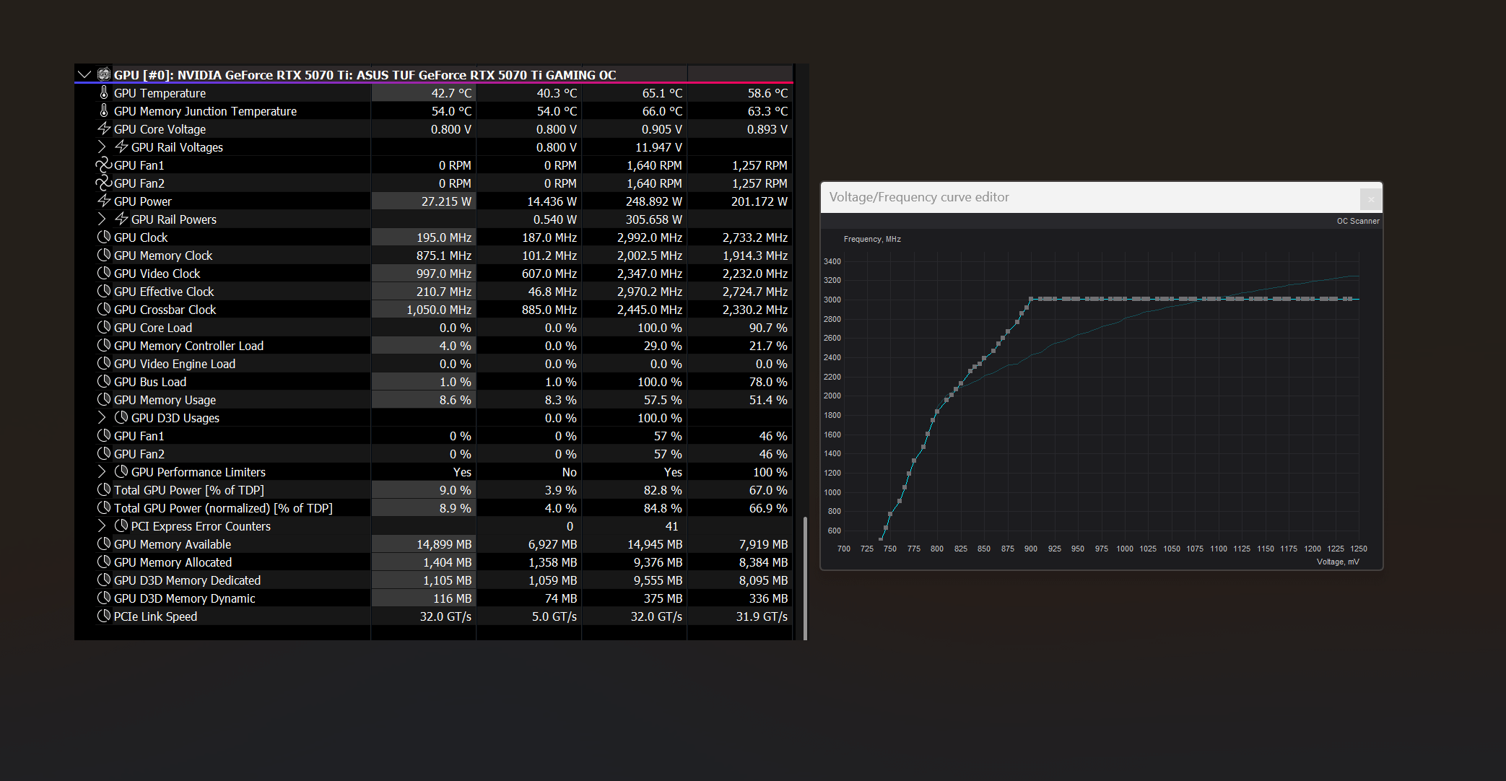The height and width of the screenshot is (781, 1506).
Task: Click gauge icon beside PCIe Link Speed
Action: (104, 616)
